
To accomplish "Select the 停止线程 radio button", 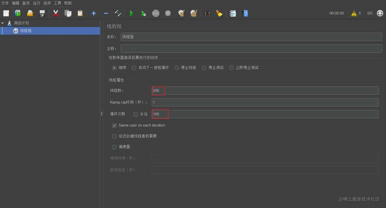I will pyautogui.click(x=177, y=68).
